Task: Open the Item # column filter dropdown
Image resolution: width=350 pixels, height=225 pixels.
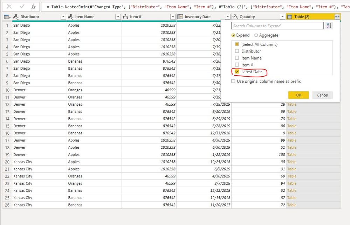Action: (x=173, y=17)
